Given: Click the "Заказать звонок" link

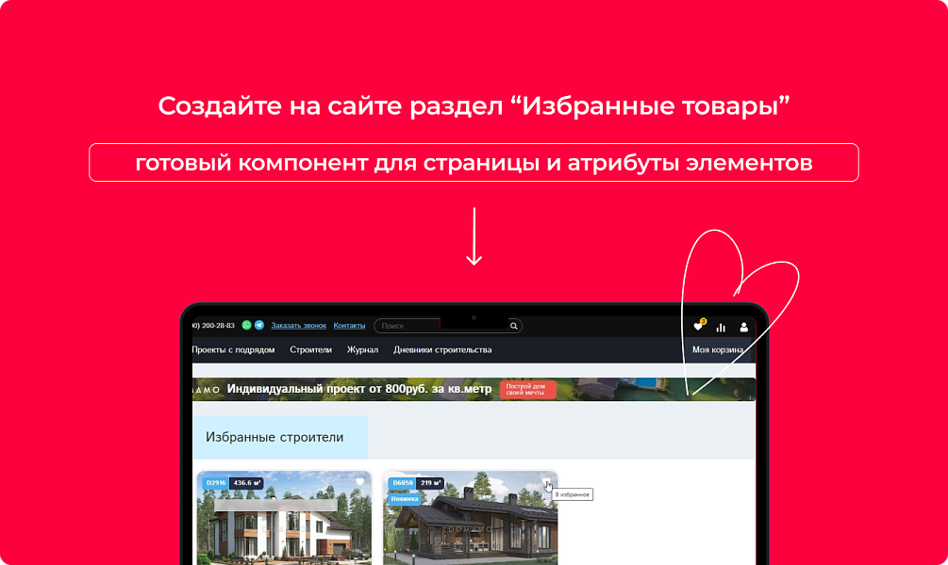Looking at the screenshot, I should (x=299, y=326).
